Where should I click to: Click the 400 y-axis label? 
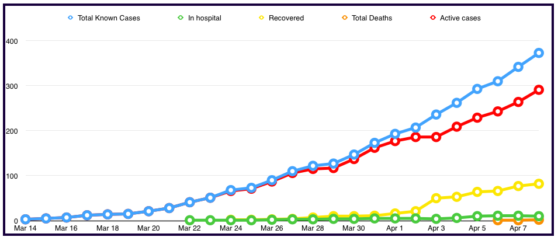[12, 41]
